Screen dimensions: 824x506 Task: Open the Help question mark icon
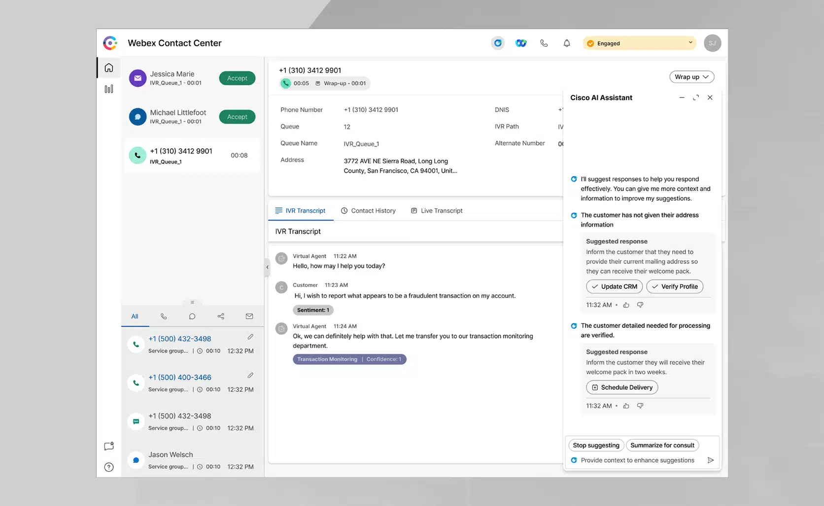[109, 467]
